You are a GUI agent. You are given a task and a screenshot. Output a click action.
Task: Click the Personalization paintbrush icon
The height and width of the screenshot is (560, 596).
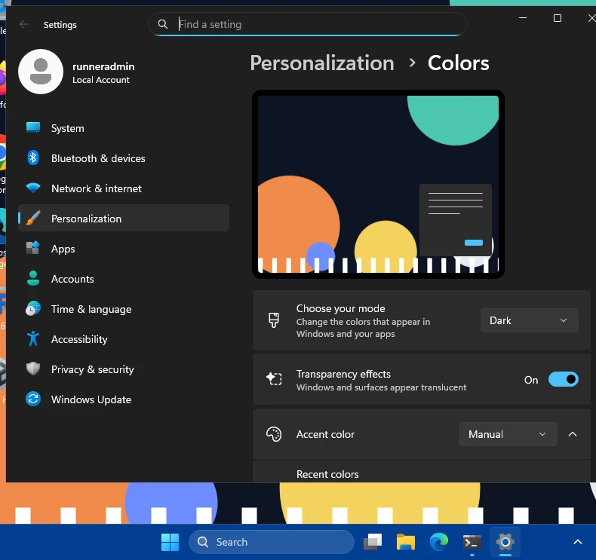coord(33,219)
